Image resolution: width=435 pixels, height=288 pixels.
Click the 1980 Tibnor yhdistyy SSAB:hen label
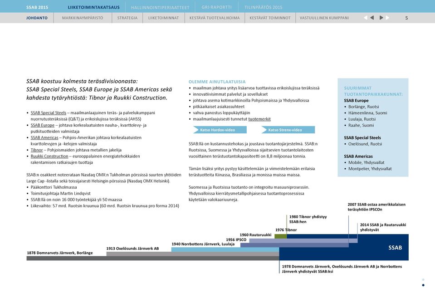[308, 220]
